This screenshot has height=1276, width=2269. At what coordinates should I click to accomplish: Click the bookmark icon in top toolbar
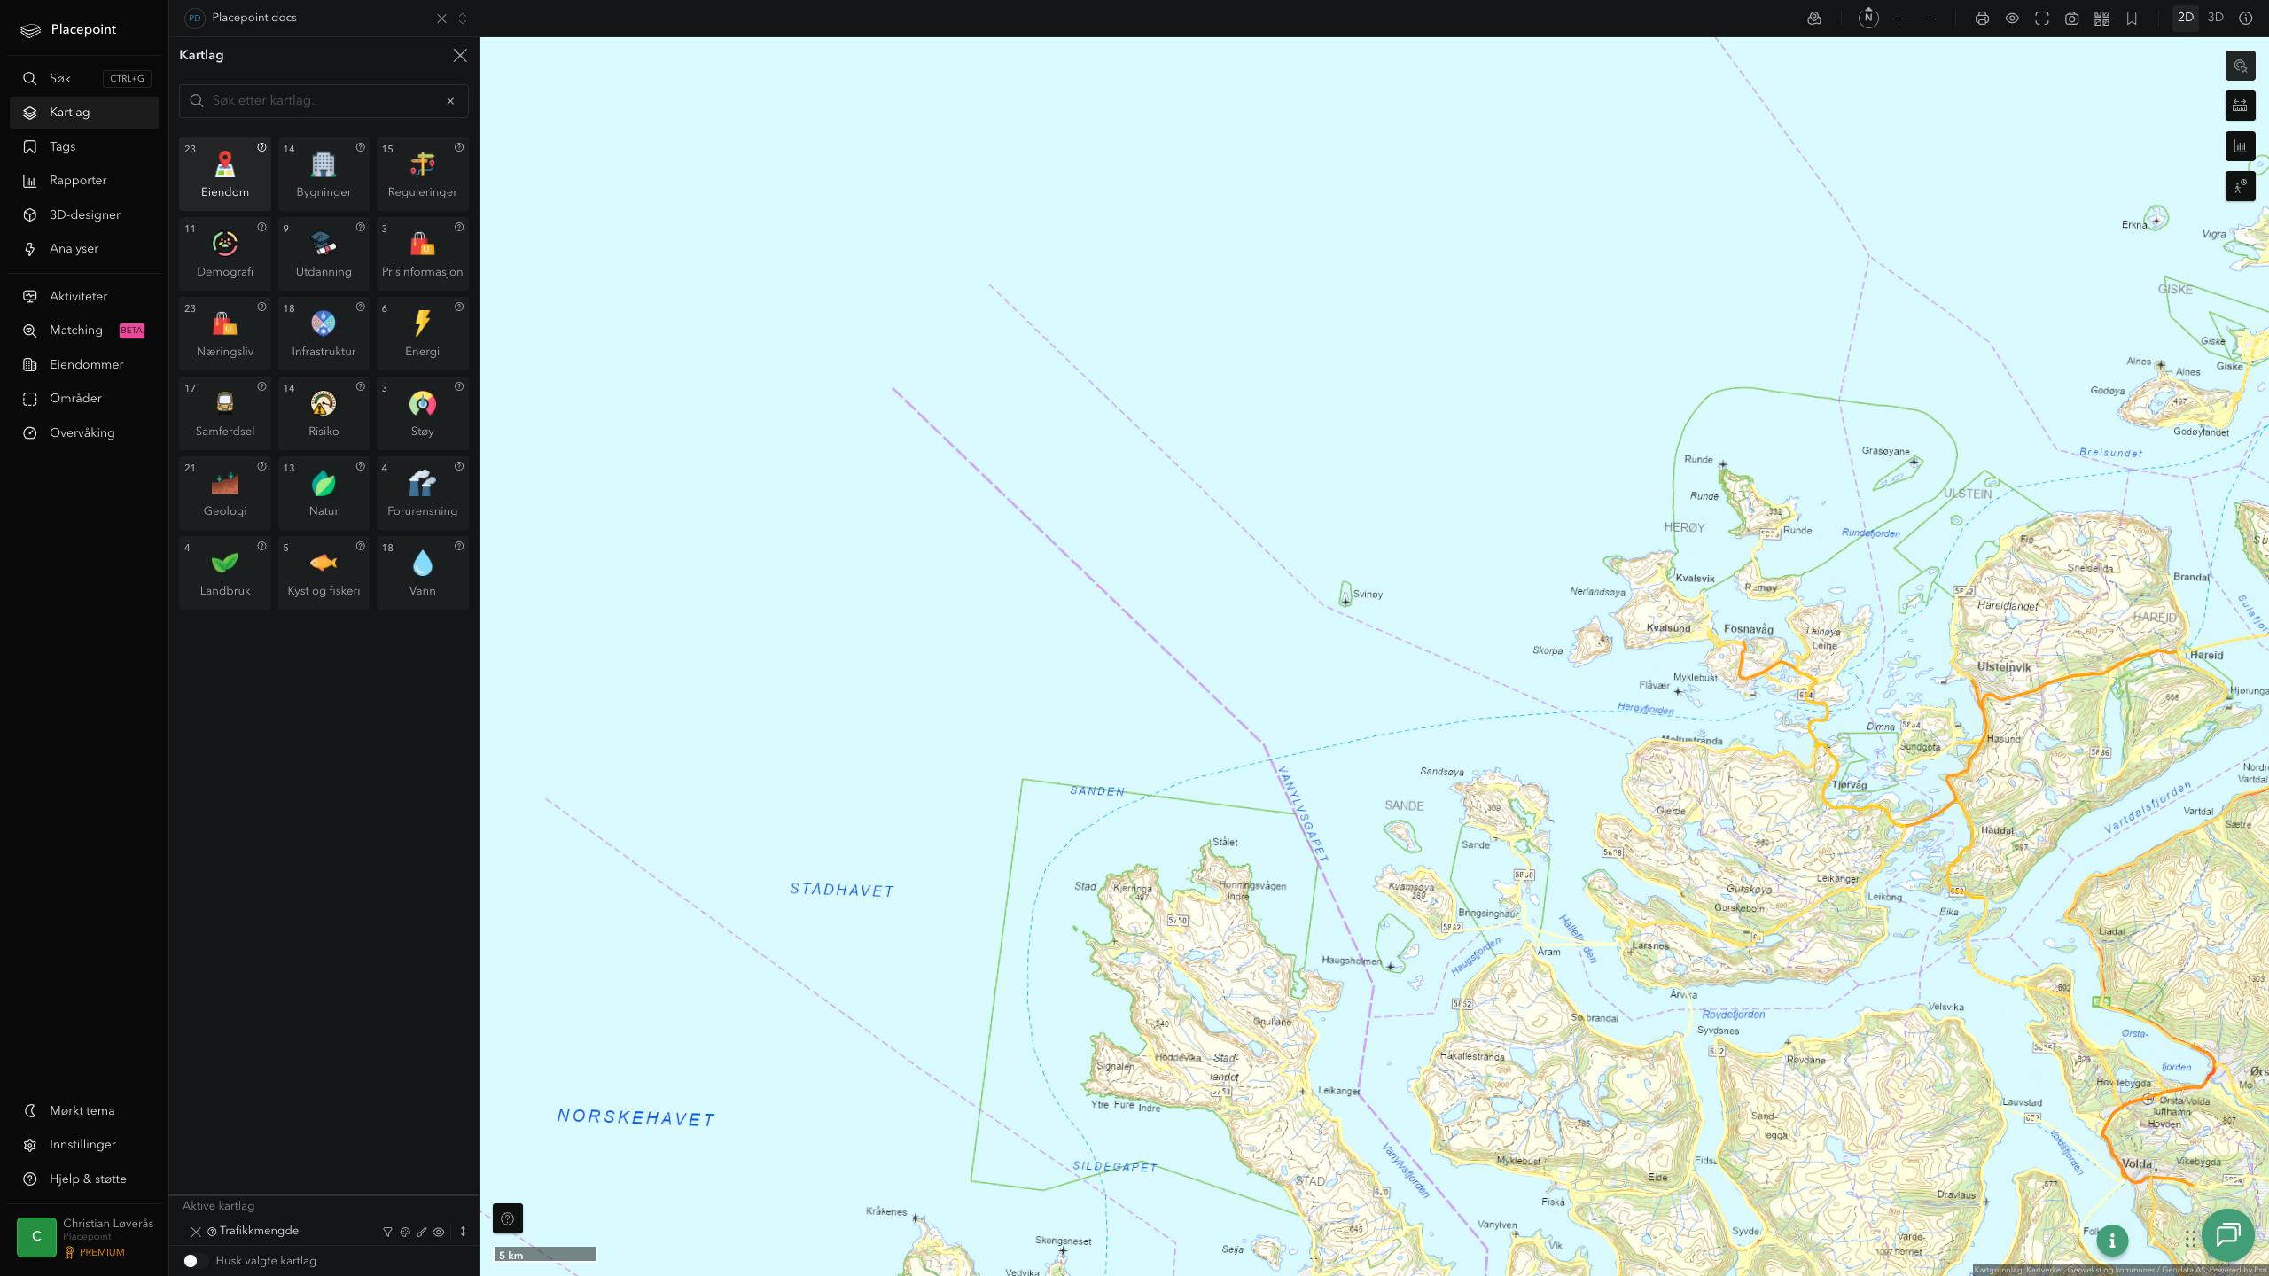pyautogui.click(x=2132, y=19)
